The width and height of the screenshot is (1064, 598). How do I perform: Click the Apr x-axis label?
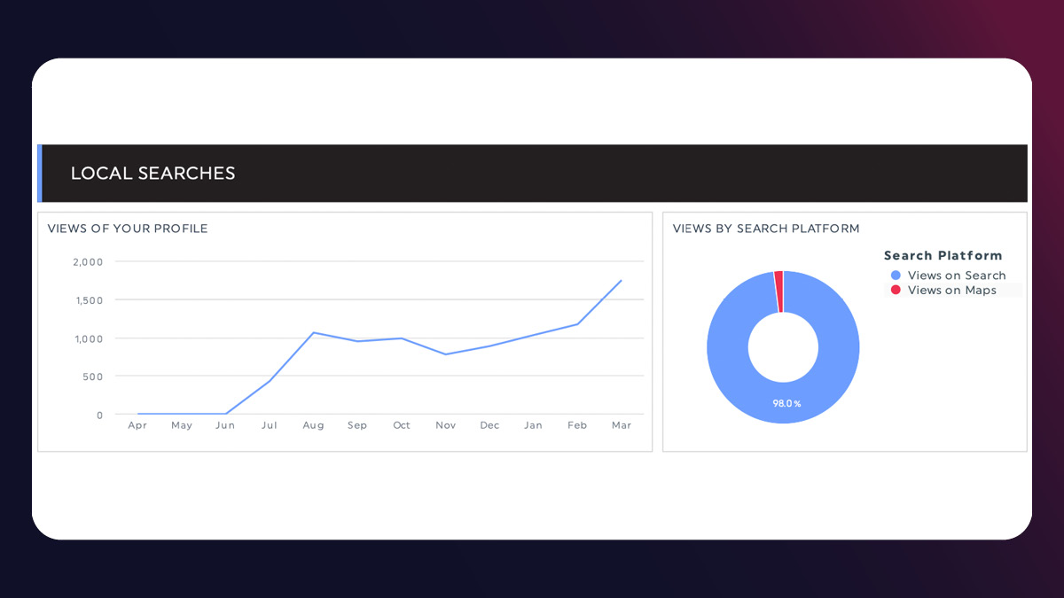137,425
